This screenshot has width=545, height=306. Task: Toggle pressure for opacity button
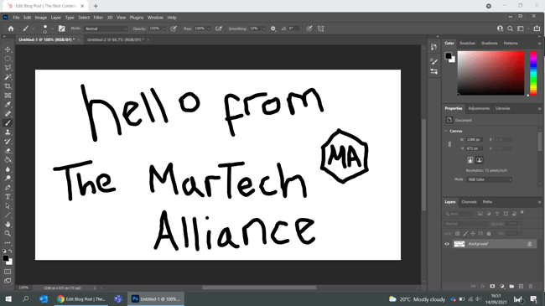[x=174, y=29]
